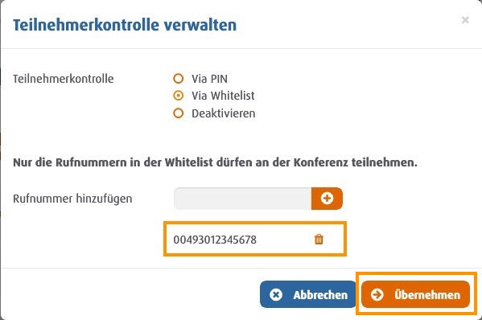Click the Teilnehmerkontrolle verwalten heading
Image resolution: width=482 pixels, height=320 pixels.
125,25
